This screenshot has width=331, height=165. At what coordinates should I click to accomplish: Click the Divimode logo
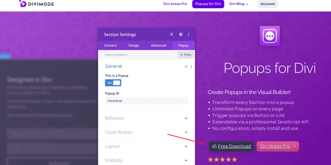point(36,4)
